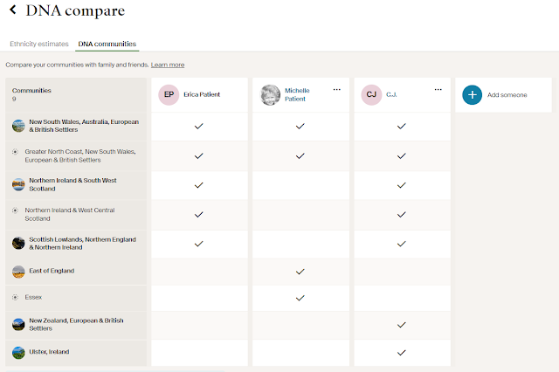
Task: Click the Add someone label
Action: [507, 94]
